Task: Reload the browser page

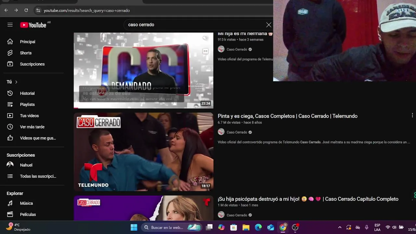Action: coord(26,10)
